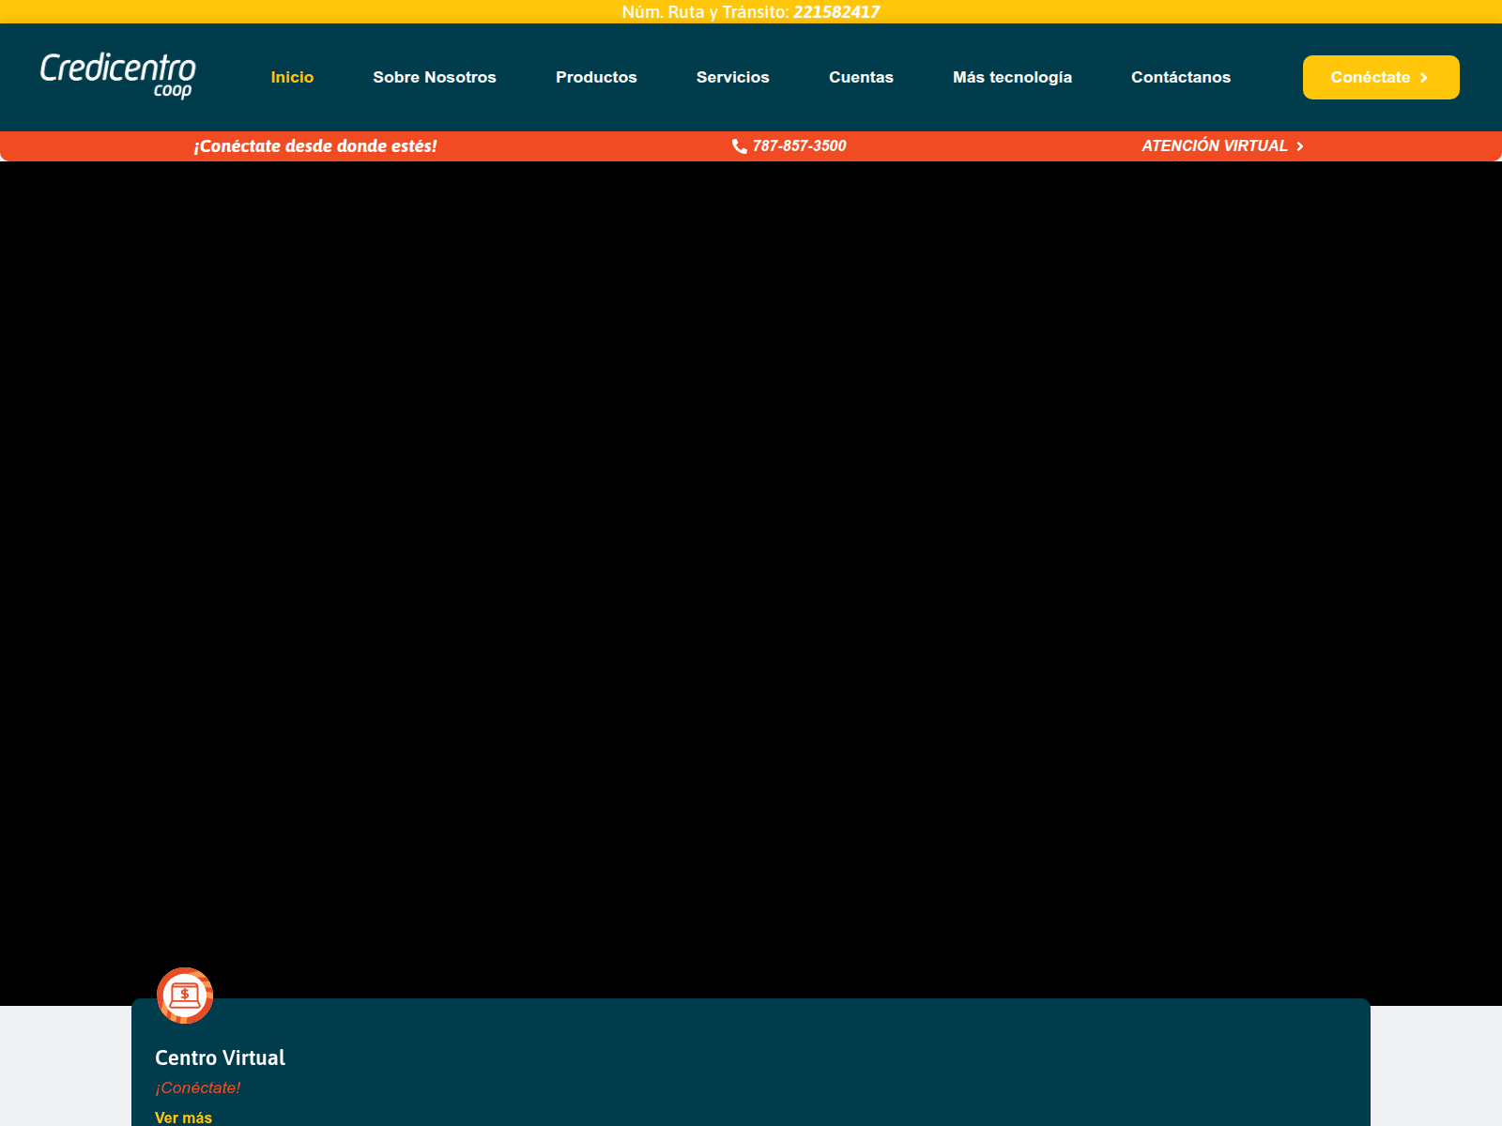The width and height of the screenshot is (1502, 1126).
Task: Click the chevron beside ATENCIÓN VIRTUAL
Action: (x=1301, y=145)
